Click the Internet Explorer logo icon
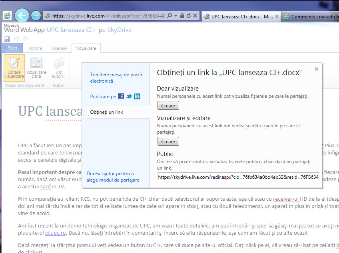This screenshot has height=253, width=339. coord(7,16)
